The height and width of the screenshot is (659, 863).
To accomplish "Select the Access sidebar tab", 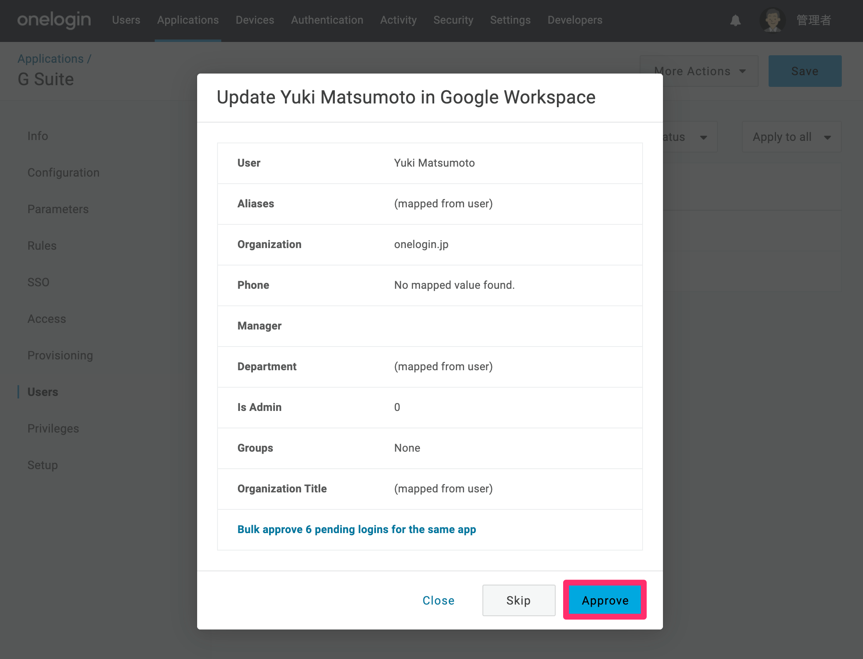I will pos(47,319).
